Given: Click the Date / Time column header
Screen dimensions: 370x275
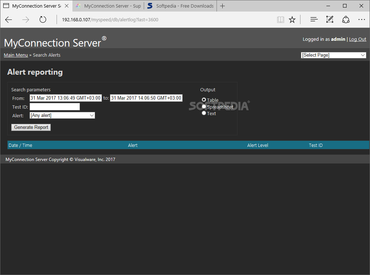Looking at the screenshot, I should pos(20,145).
